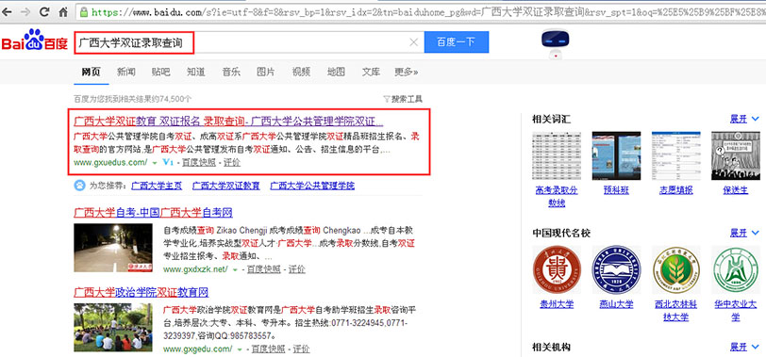Expand the 相关机构 section with 展开
This screenshot has width=766, height=357.
click(x=744, y=347)
